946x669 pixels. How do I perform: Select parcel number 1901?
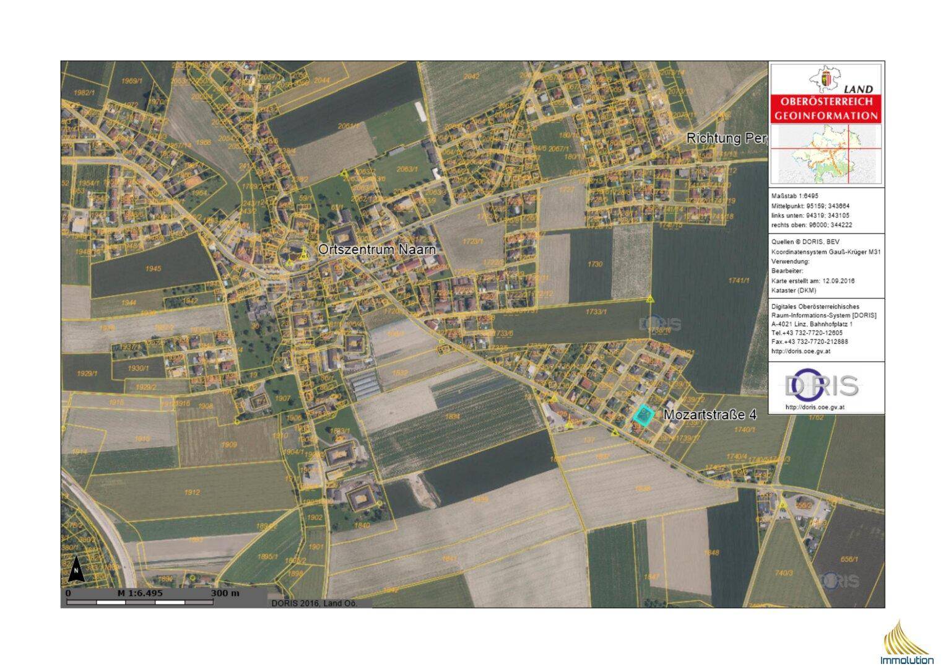(x=316, y=547)
